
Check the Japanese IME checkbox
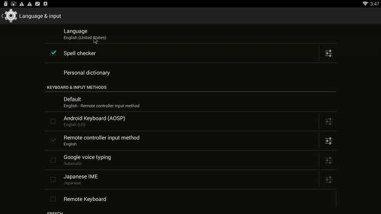tap(53, 180)
